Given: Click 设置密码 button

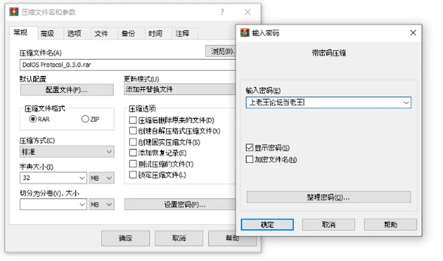Looking at the screenshot, I should pos(180,204).
